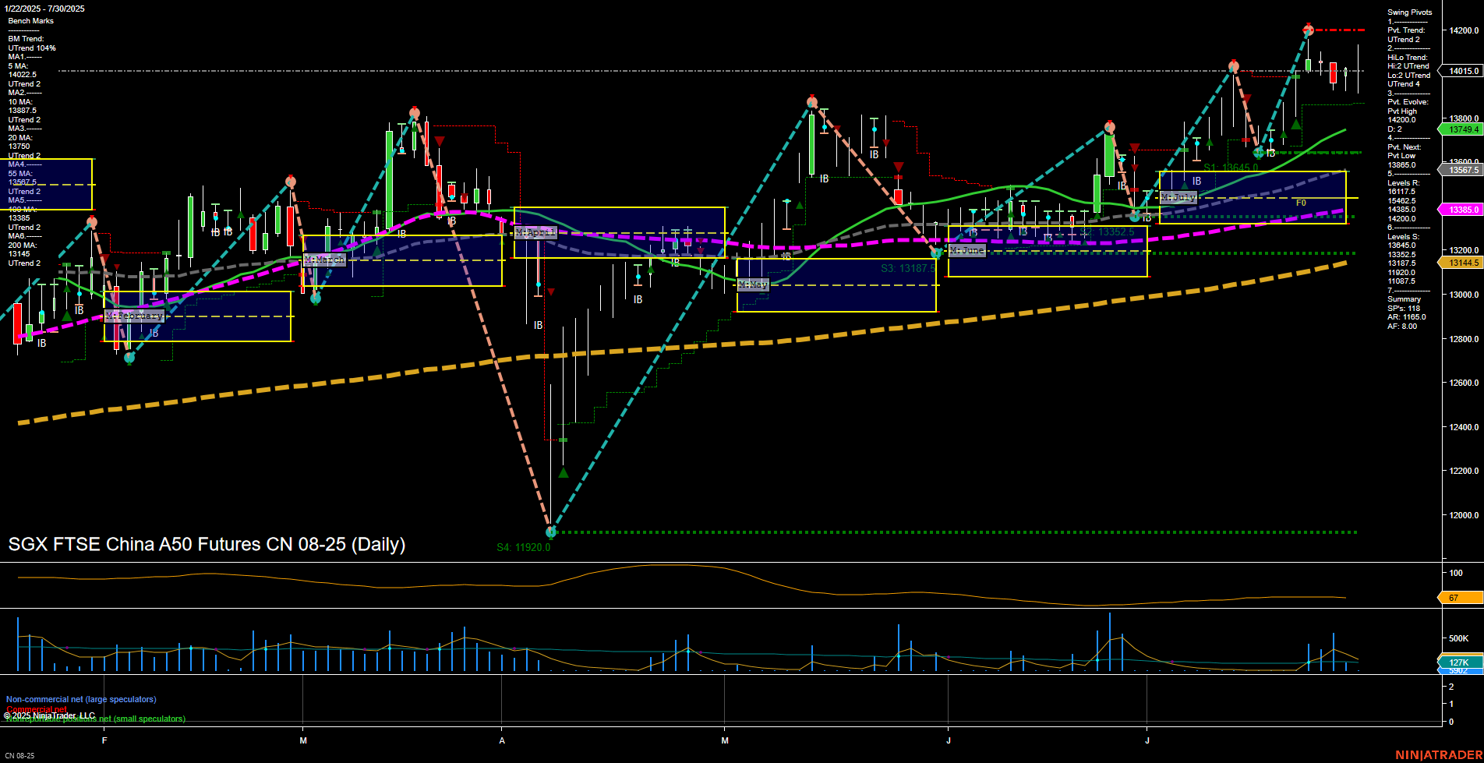Screen dimensions: 1484x763
Task: Click the A month tick on the time axis
Action: 502,740
